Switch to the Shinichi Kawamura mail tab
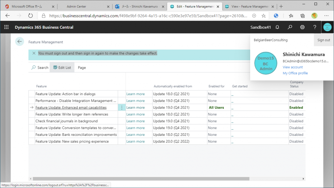This screenshot has width=334, height=188. click(x=140, y=7)
